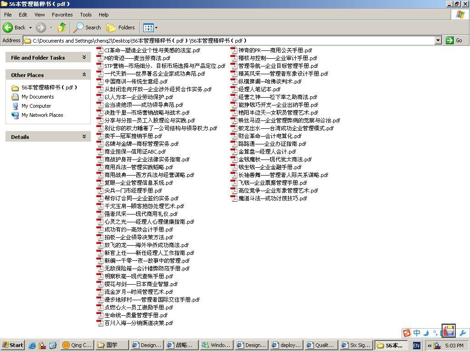Open the View menu
This screenshot has height=352, width=470.
click(39, 15)
